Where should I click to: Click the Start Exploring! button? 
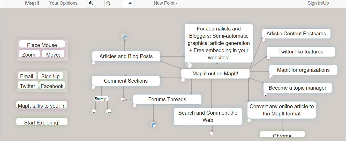[42, 122]
